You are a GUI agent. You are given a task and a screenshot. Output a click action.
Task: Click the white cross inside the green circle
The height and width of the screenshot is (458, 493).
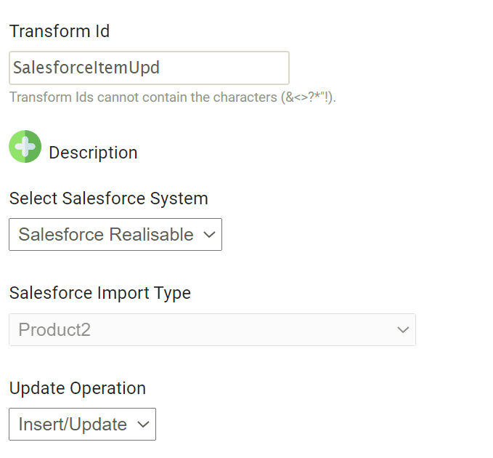coord(25,147)
